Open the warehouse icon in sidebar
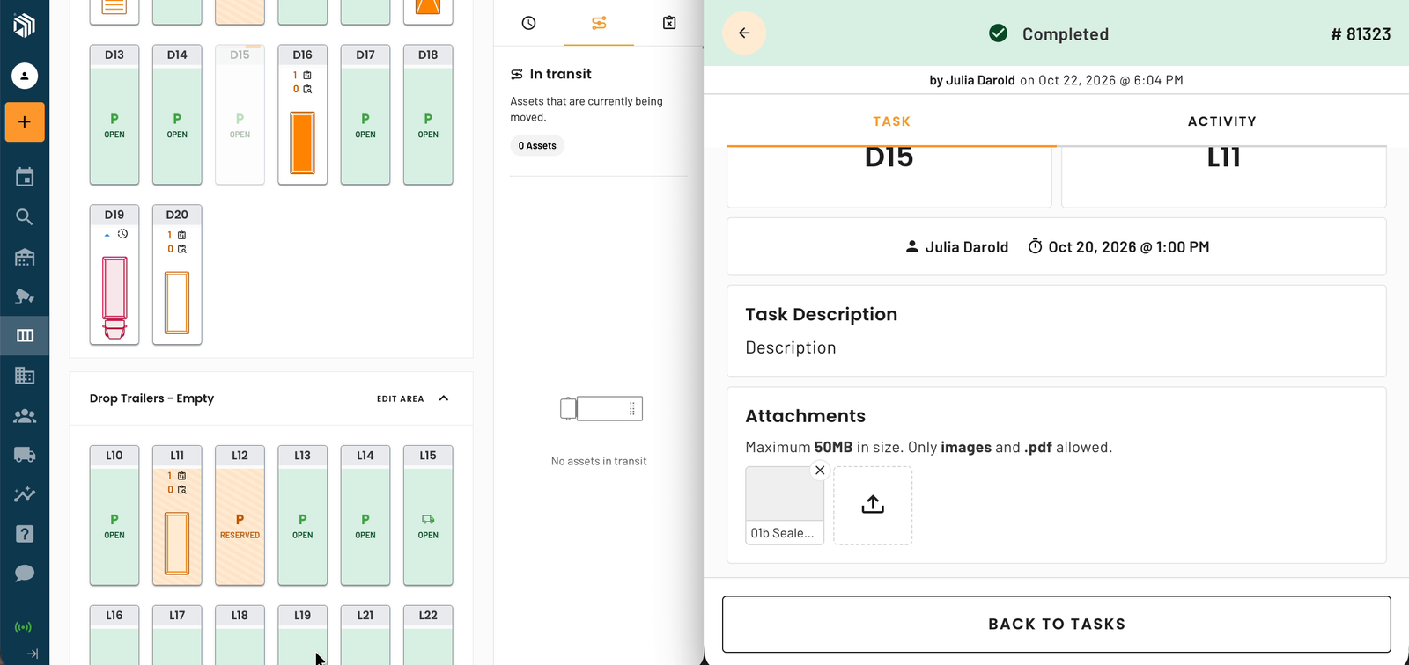This screenshot has height=665, width=1409. 25,257
